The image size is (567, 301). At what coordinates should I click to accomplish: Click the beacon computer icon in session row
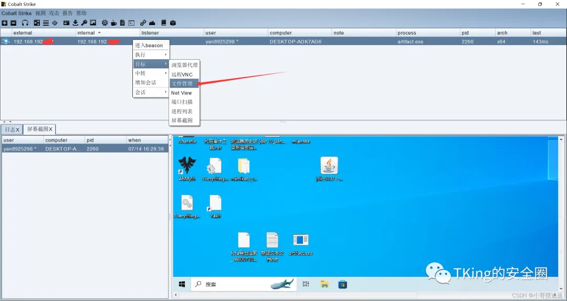tap(5, 41)
